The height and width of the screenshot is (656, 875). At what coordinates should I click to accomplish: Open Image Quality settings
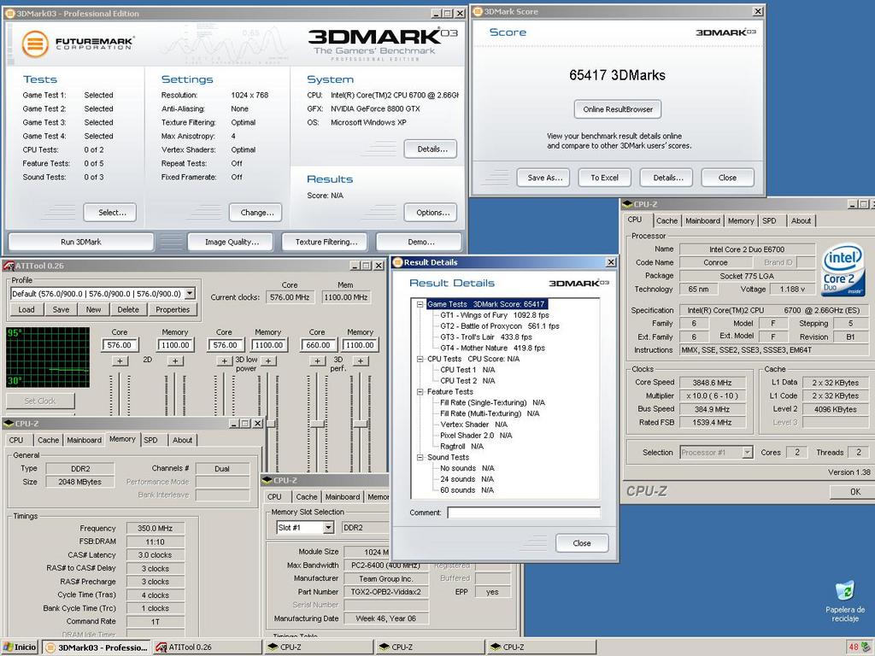click(x=232, y=242)
